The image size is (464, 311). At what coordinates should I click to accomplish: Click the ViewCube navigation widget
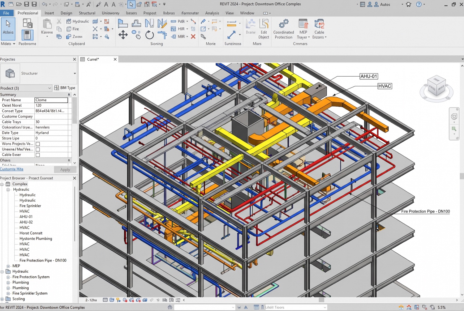click(436, 89)
